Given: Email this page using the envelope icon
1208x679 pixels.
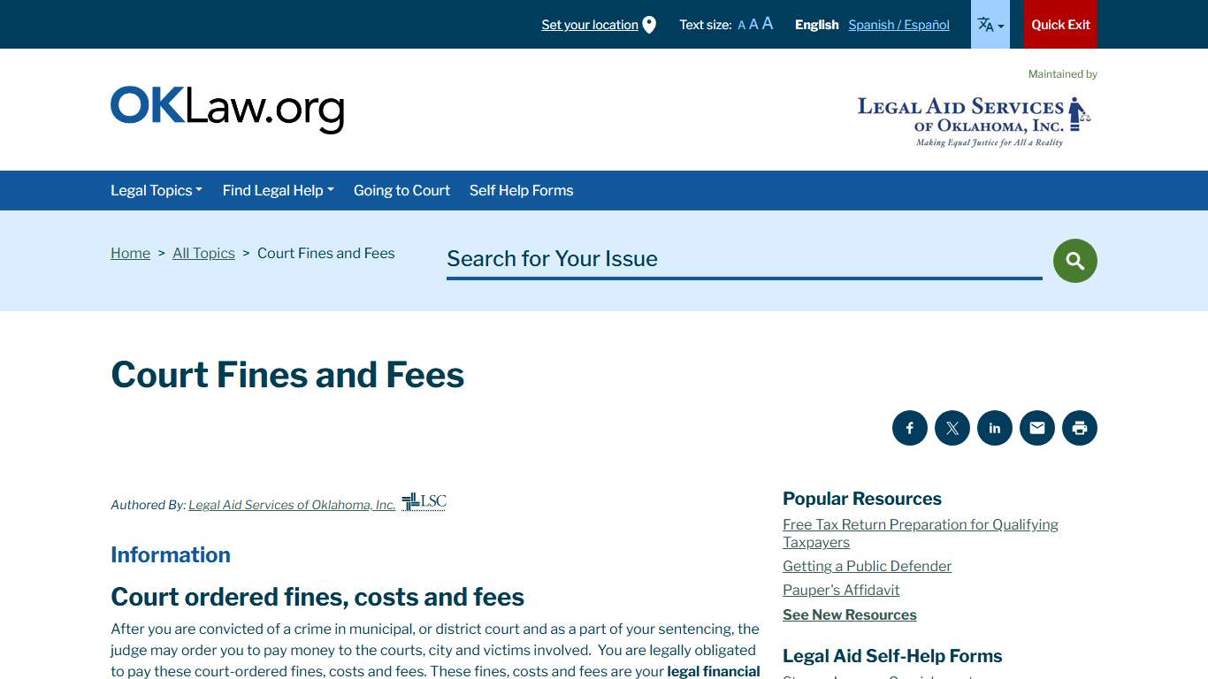Looking at the screenshot, I should click(1036, 428).
